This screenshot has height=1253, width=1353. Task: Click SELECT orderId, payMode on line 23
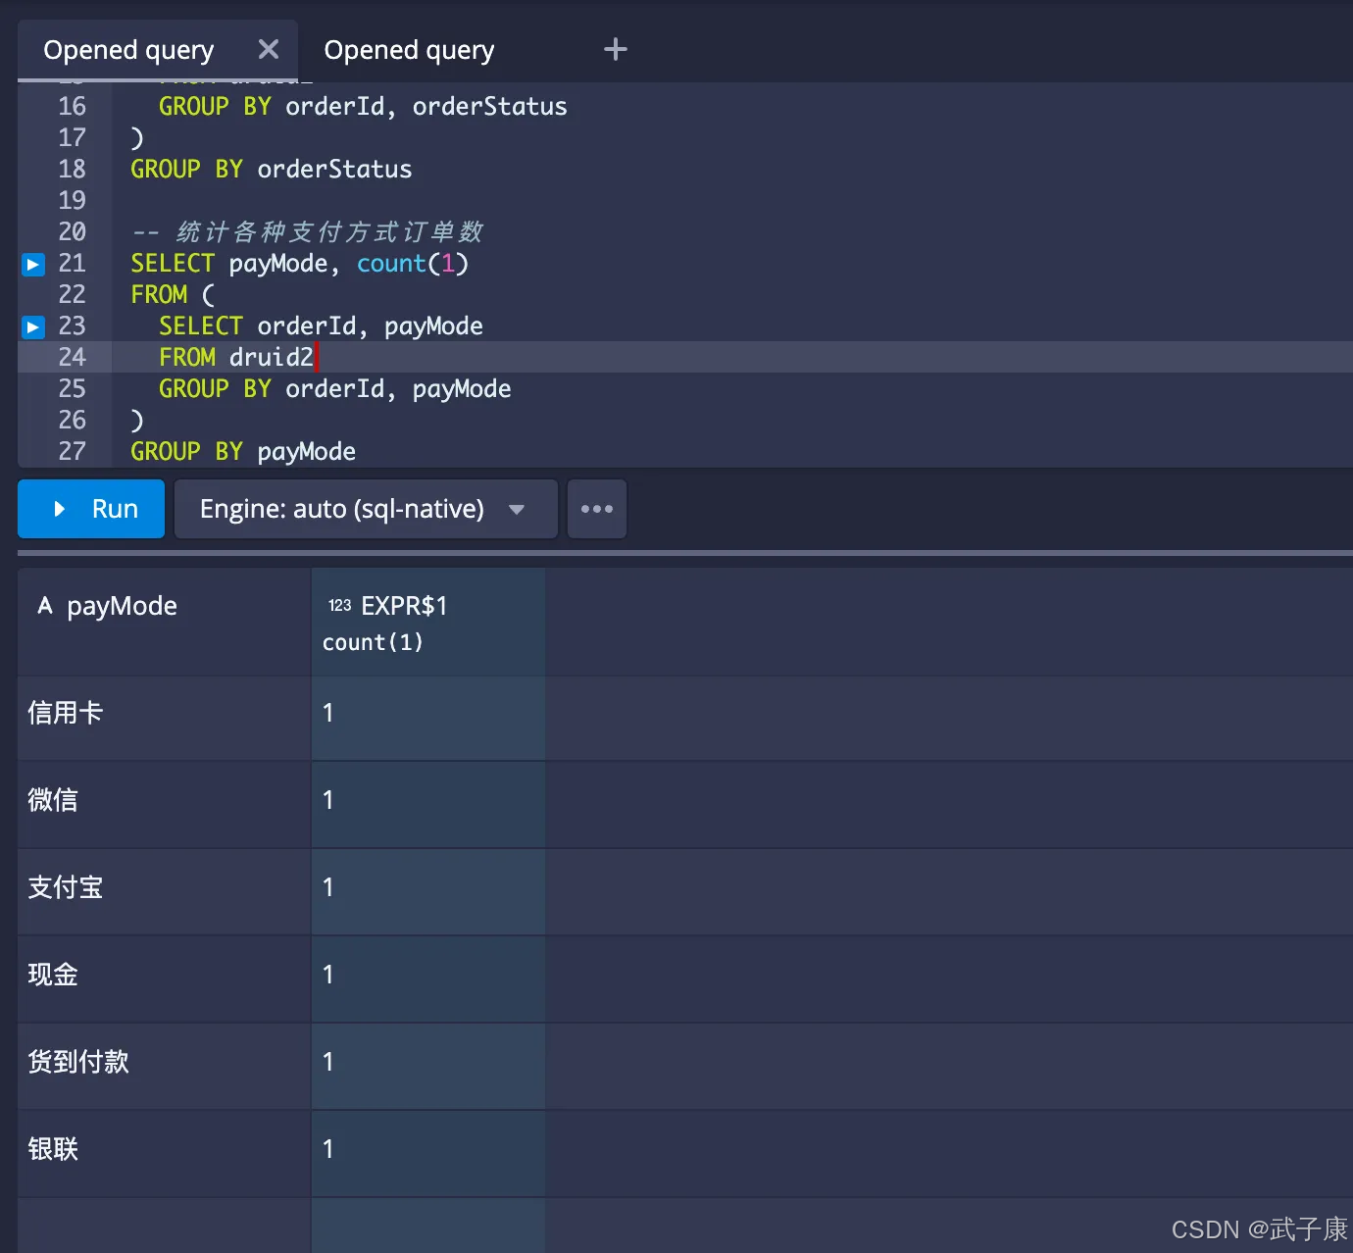point(321,326)
